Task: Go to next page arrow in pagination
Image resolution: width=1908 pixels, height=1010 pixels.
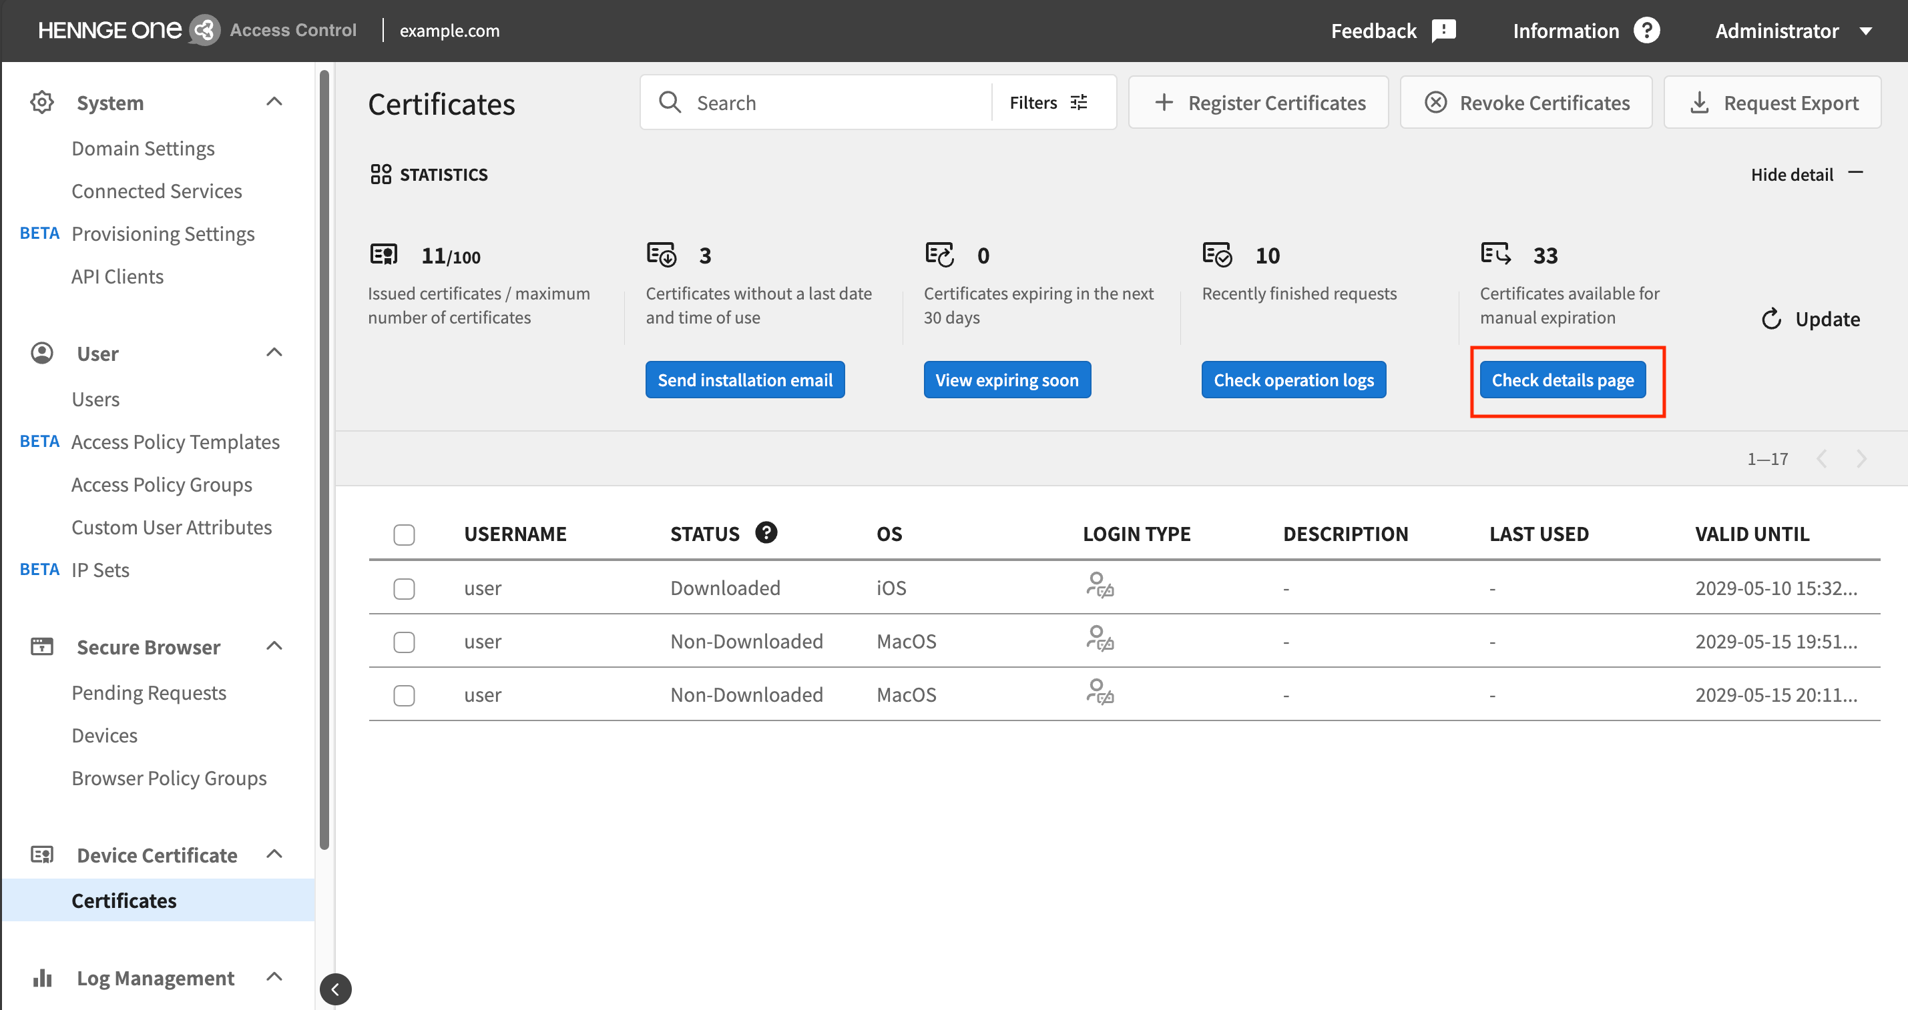Action: [1862, 459]
